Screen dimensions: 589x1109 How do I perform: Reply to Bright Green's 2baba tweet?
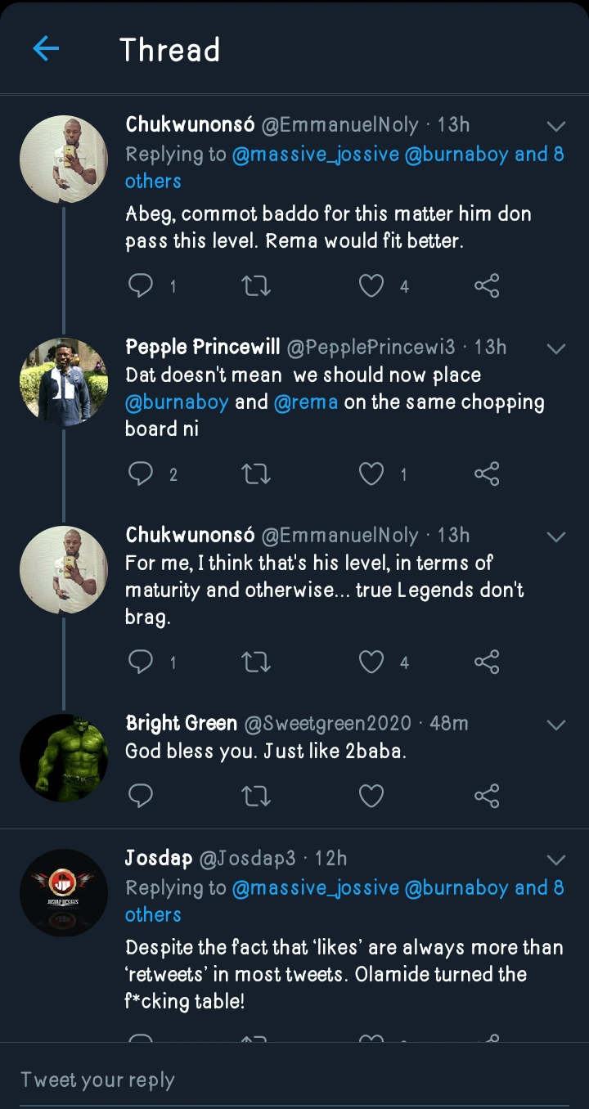coord(142,795)
